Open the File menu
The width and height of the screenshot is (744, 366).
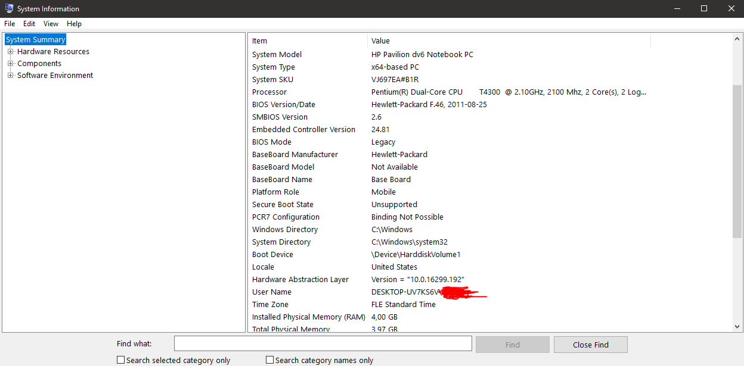click(x=10, y=24)
